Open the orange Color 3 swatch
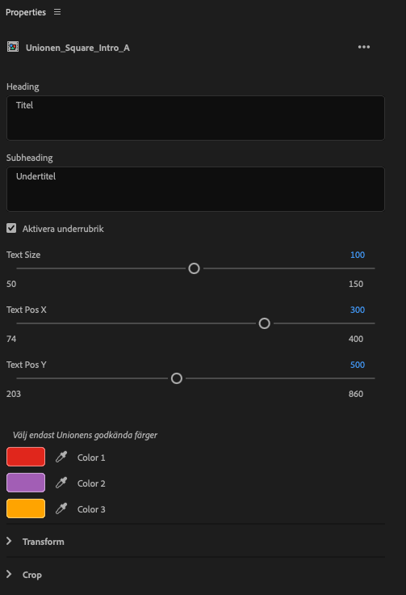The height and width of the screenshot is (595, 406). [x=26, y=508]
